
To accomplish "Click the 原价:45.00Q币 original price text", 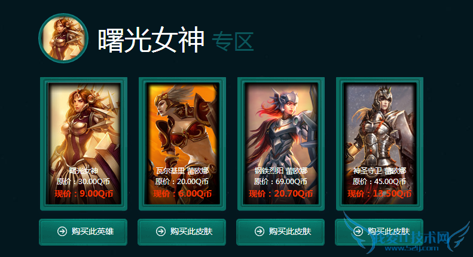I will [x=380, y=182].
